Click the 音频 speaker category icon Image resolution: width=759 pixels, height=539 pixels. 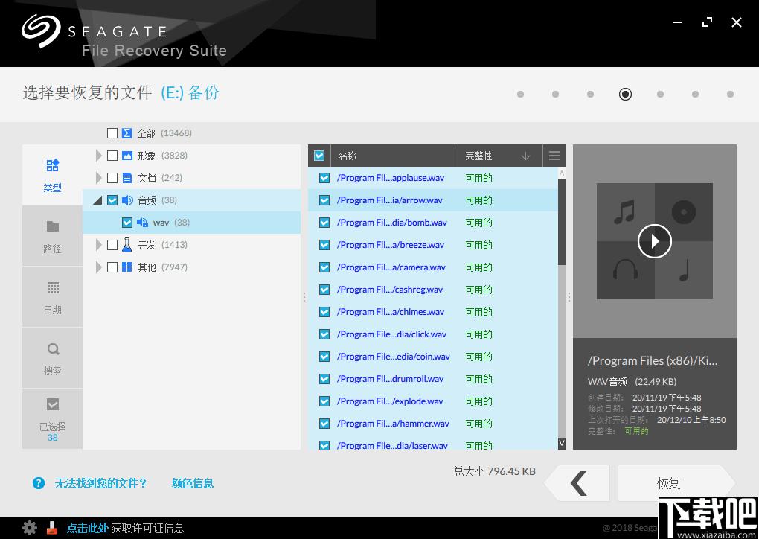coord(127,200)
